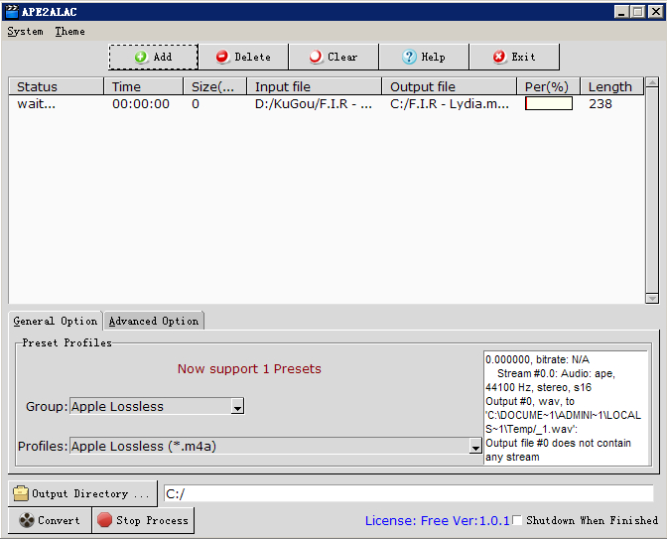Open the System menu
Image resolution: width=667 pixels, height=539 pixels.
25,31
